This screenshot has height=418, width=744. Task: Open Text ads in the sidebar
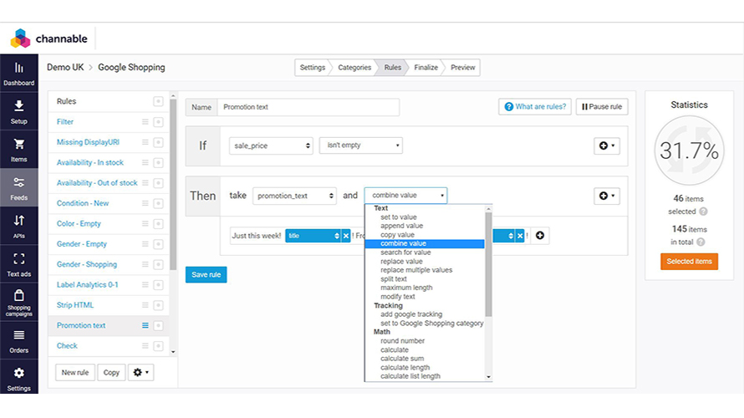18,264
